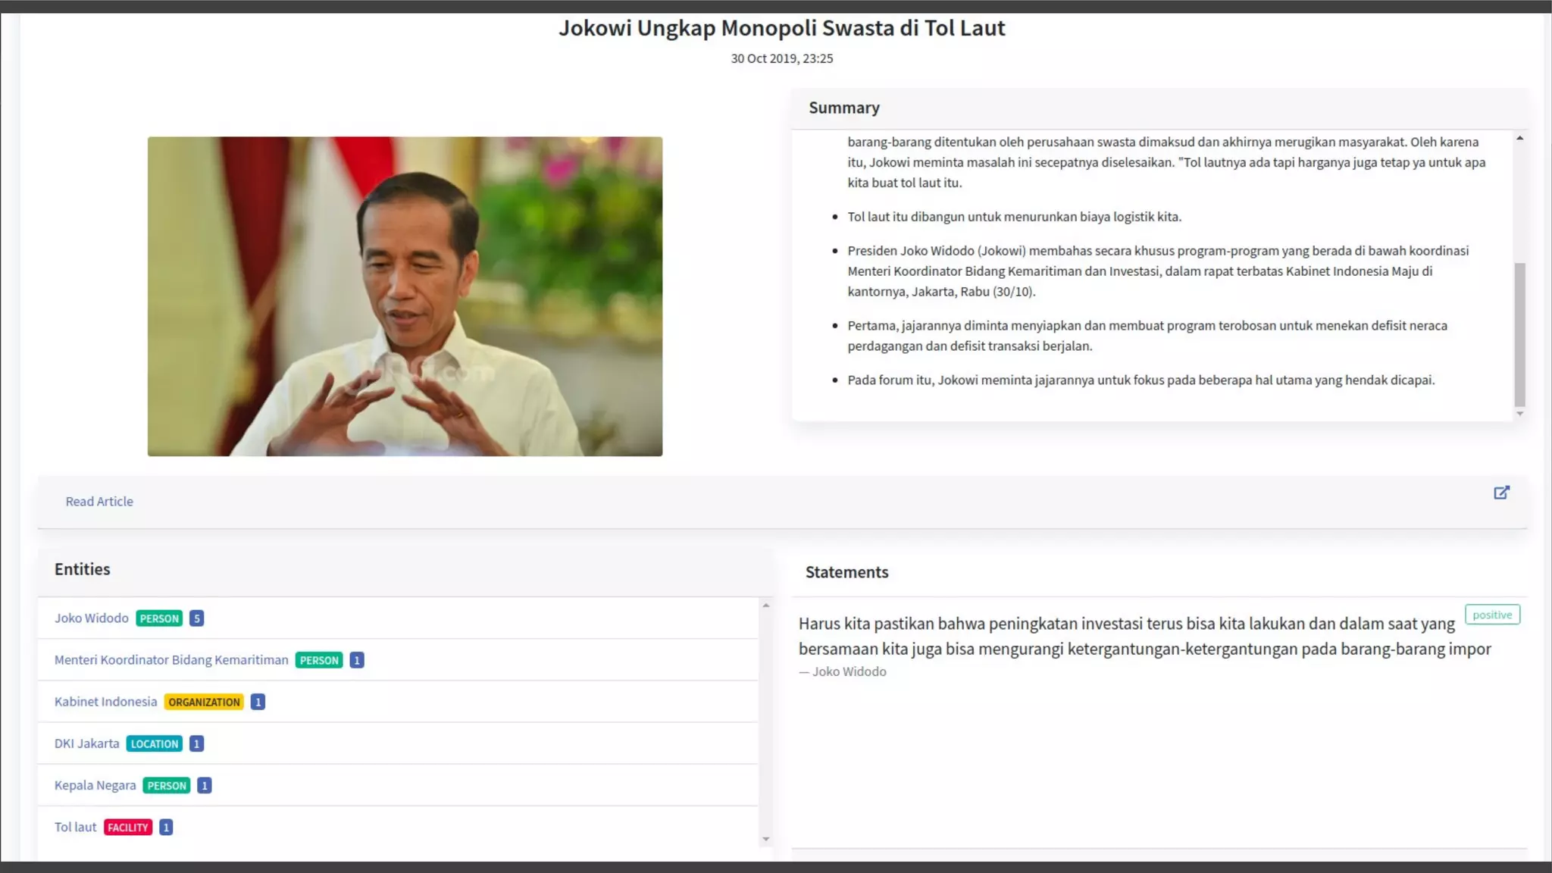
Task: Open the Tol laut entity link
Action: click(76, 827)
